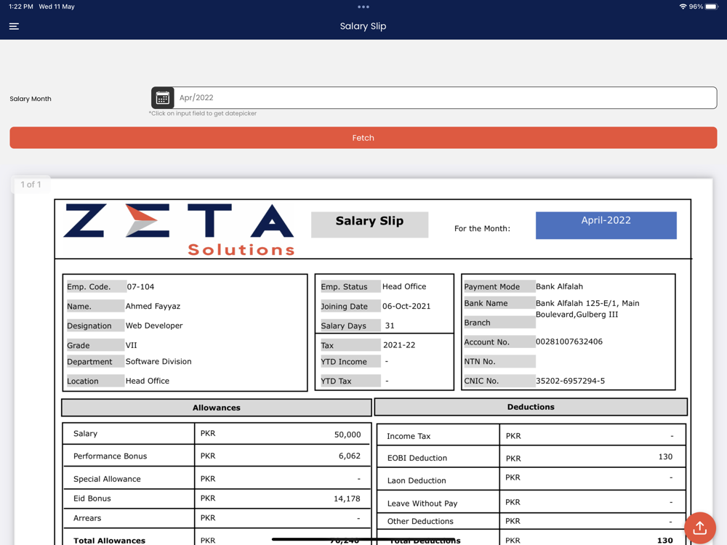Click CNIC number 35202-6957294-5
This screenshot has width=727, height=545.
coord(570,381)
